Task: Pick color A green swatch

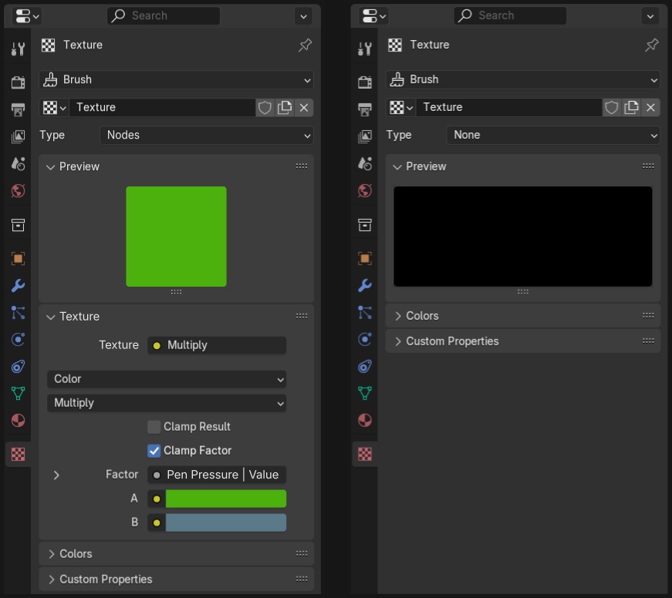Action: [x=226, y=499]
